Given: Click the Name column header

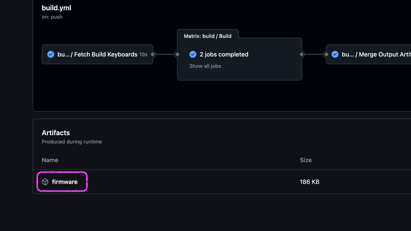Looking at the screenshot, I should (50, 160).
